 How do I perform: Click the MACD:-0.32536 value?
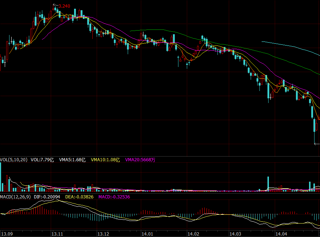tap(114, 197)
